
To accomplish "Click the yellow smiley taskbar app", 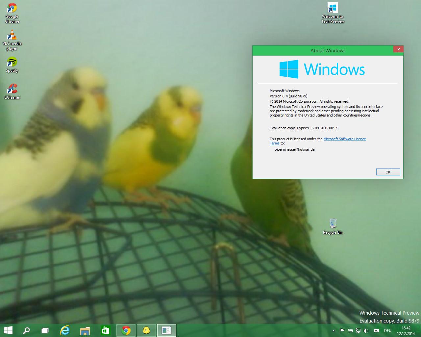I will [146, 330].
